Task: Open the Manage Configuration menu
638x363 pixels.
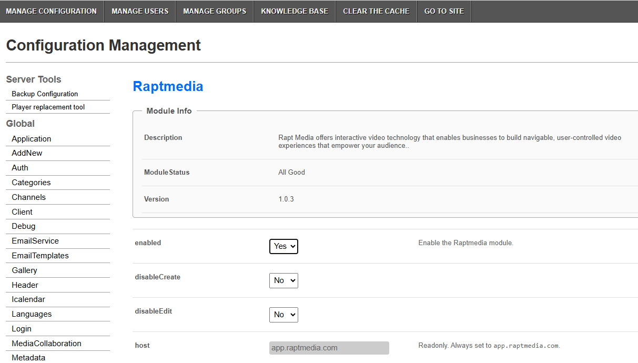Action: coord(52,11)
